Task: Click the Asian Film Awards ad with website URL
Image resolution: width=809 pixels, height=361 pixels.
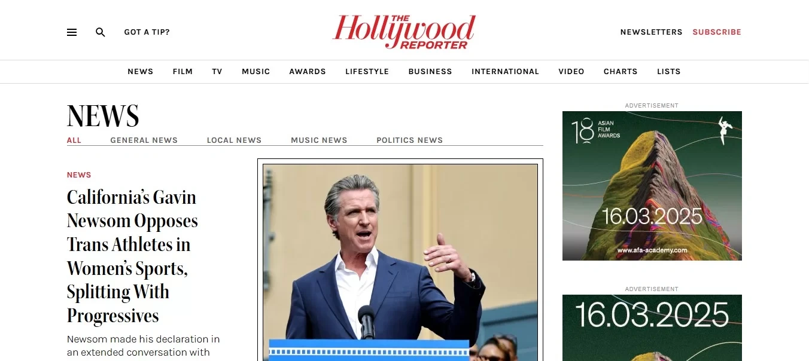Action: pyautogui.click(x=652, y=186)
